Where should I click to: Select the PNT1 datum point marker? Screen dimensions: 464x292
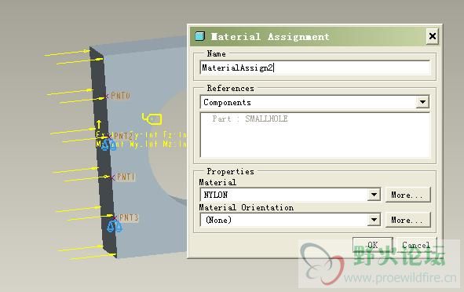[111, 178]
